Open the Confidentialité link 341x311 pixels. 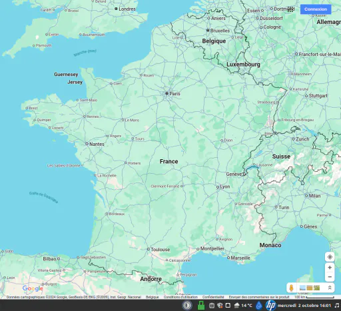213,297
